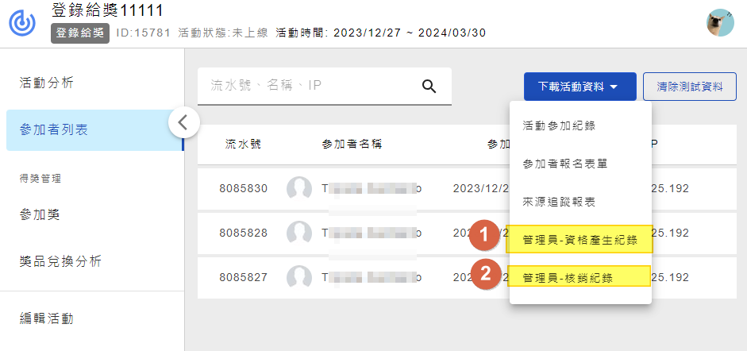Open the user profile avatar
Viewport: 747px width, 351px height.
pyautogui.click(x=720, y=23)
